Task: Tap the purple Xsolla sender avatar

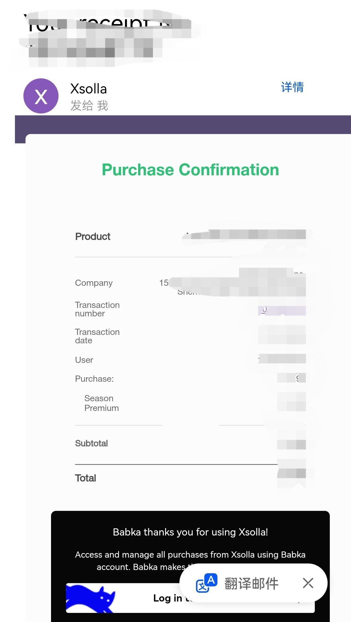Action: coord(41,96)
